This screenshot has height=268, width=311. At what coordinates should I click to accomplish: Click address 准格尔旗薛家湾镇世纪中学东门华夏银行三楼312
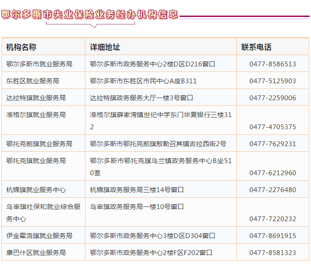(160, 121)
